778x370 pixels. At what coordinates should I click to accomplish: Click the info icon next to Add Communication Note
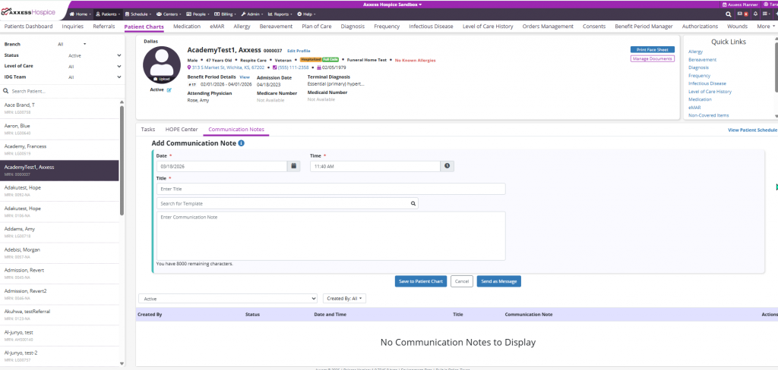(241, 143)
